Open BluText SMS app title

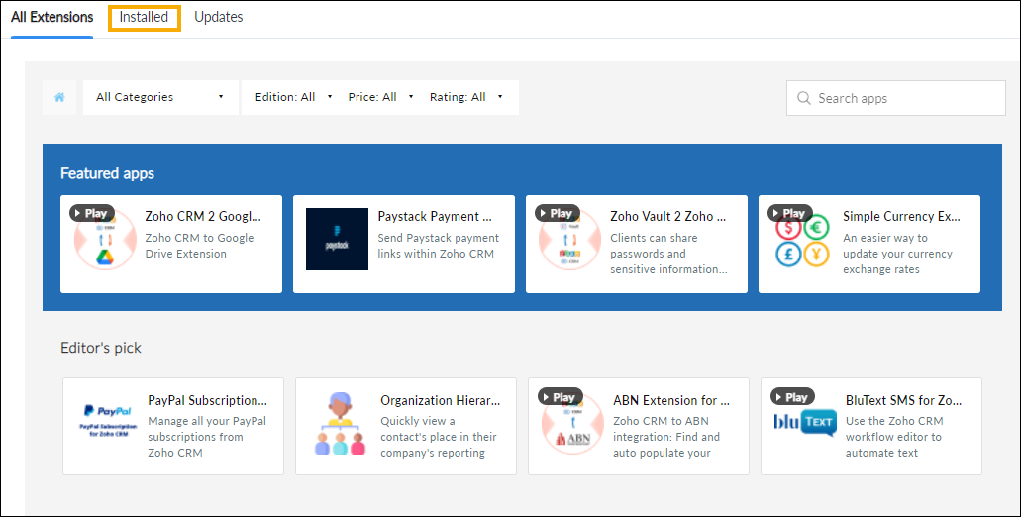click(904, 400)
